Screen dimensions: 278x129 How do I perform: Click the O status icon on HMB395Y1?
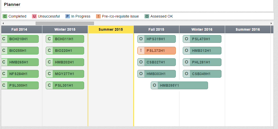154,85
